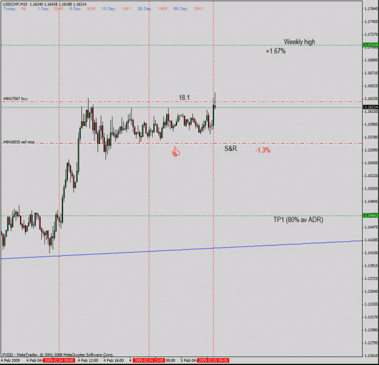Click the 1.13540 price axis label
379x365 pixels.
(x=371, y=292)
